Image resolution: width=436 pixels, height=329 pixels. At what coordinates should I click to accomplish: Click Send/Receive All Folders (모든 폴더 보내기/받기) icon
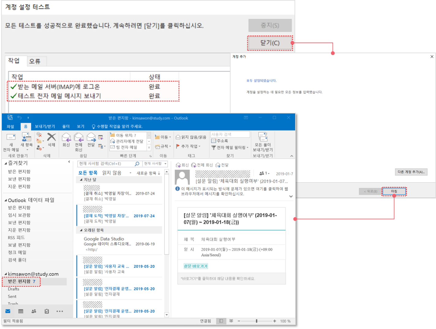click(x=263, y=137)
